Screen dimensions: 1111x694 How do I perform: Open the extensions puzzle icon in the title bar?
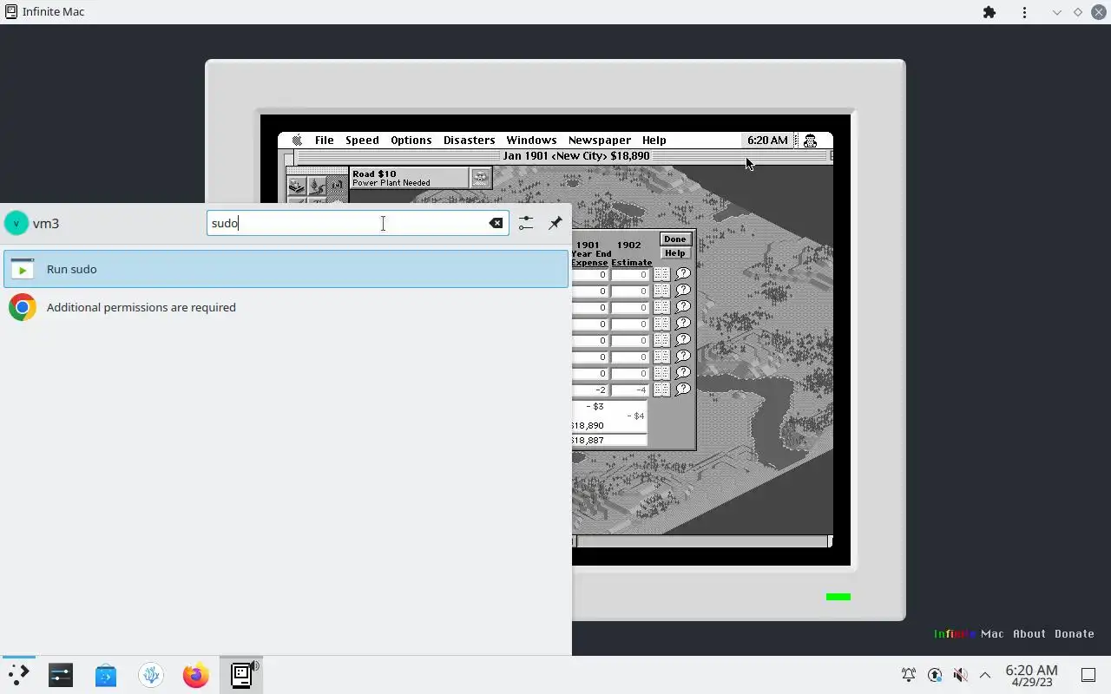989,12
